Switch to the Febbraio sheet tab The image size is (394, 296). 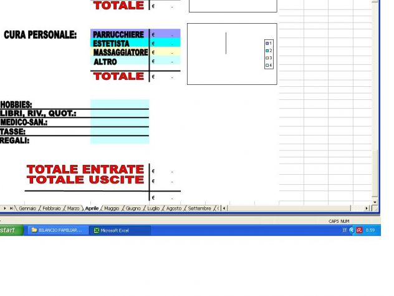52,209
